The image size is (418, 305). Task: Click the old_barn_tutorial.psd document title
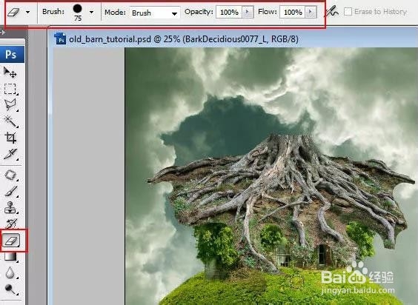coord(184,39)
